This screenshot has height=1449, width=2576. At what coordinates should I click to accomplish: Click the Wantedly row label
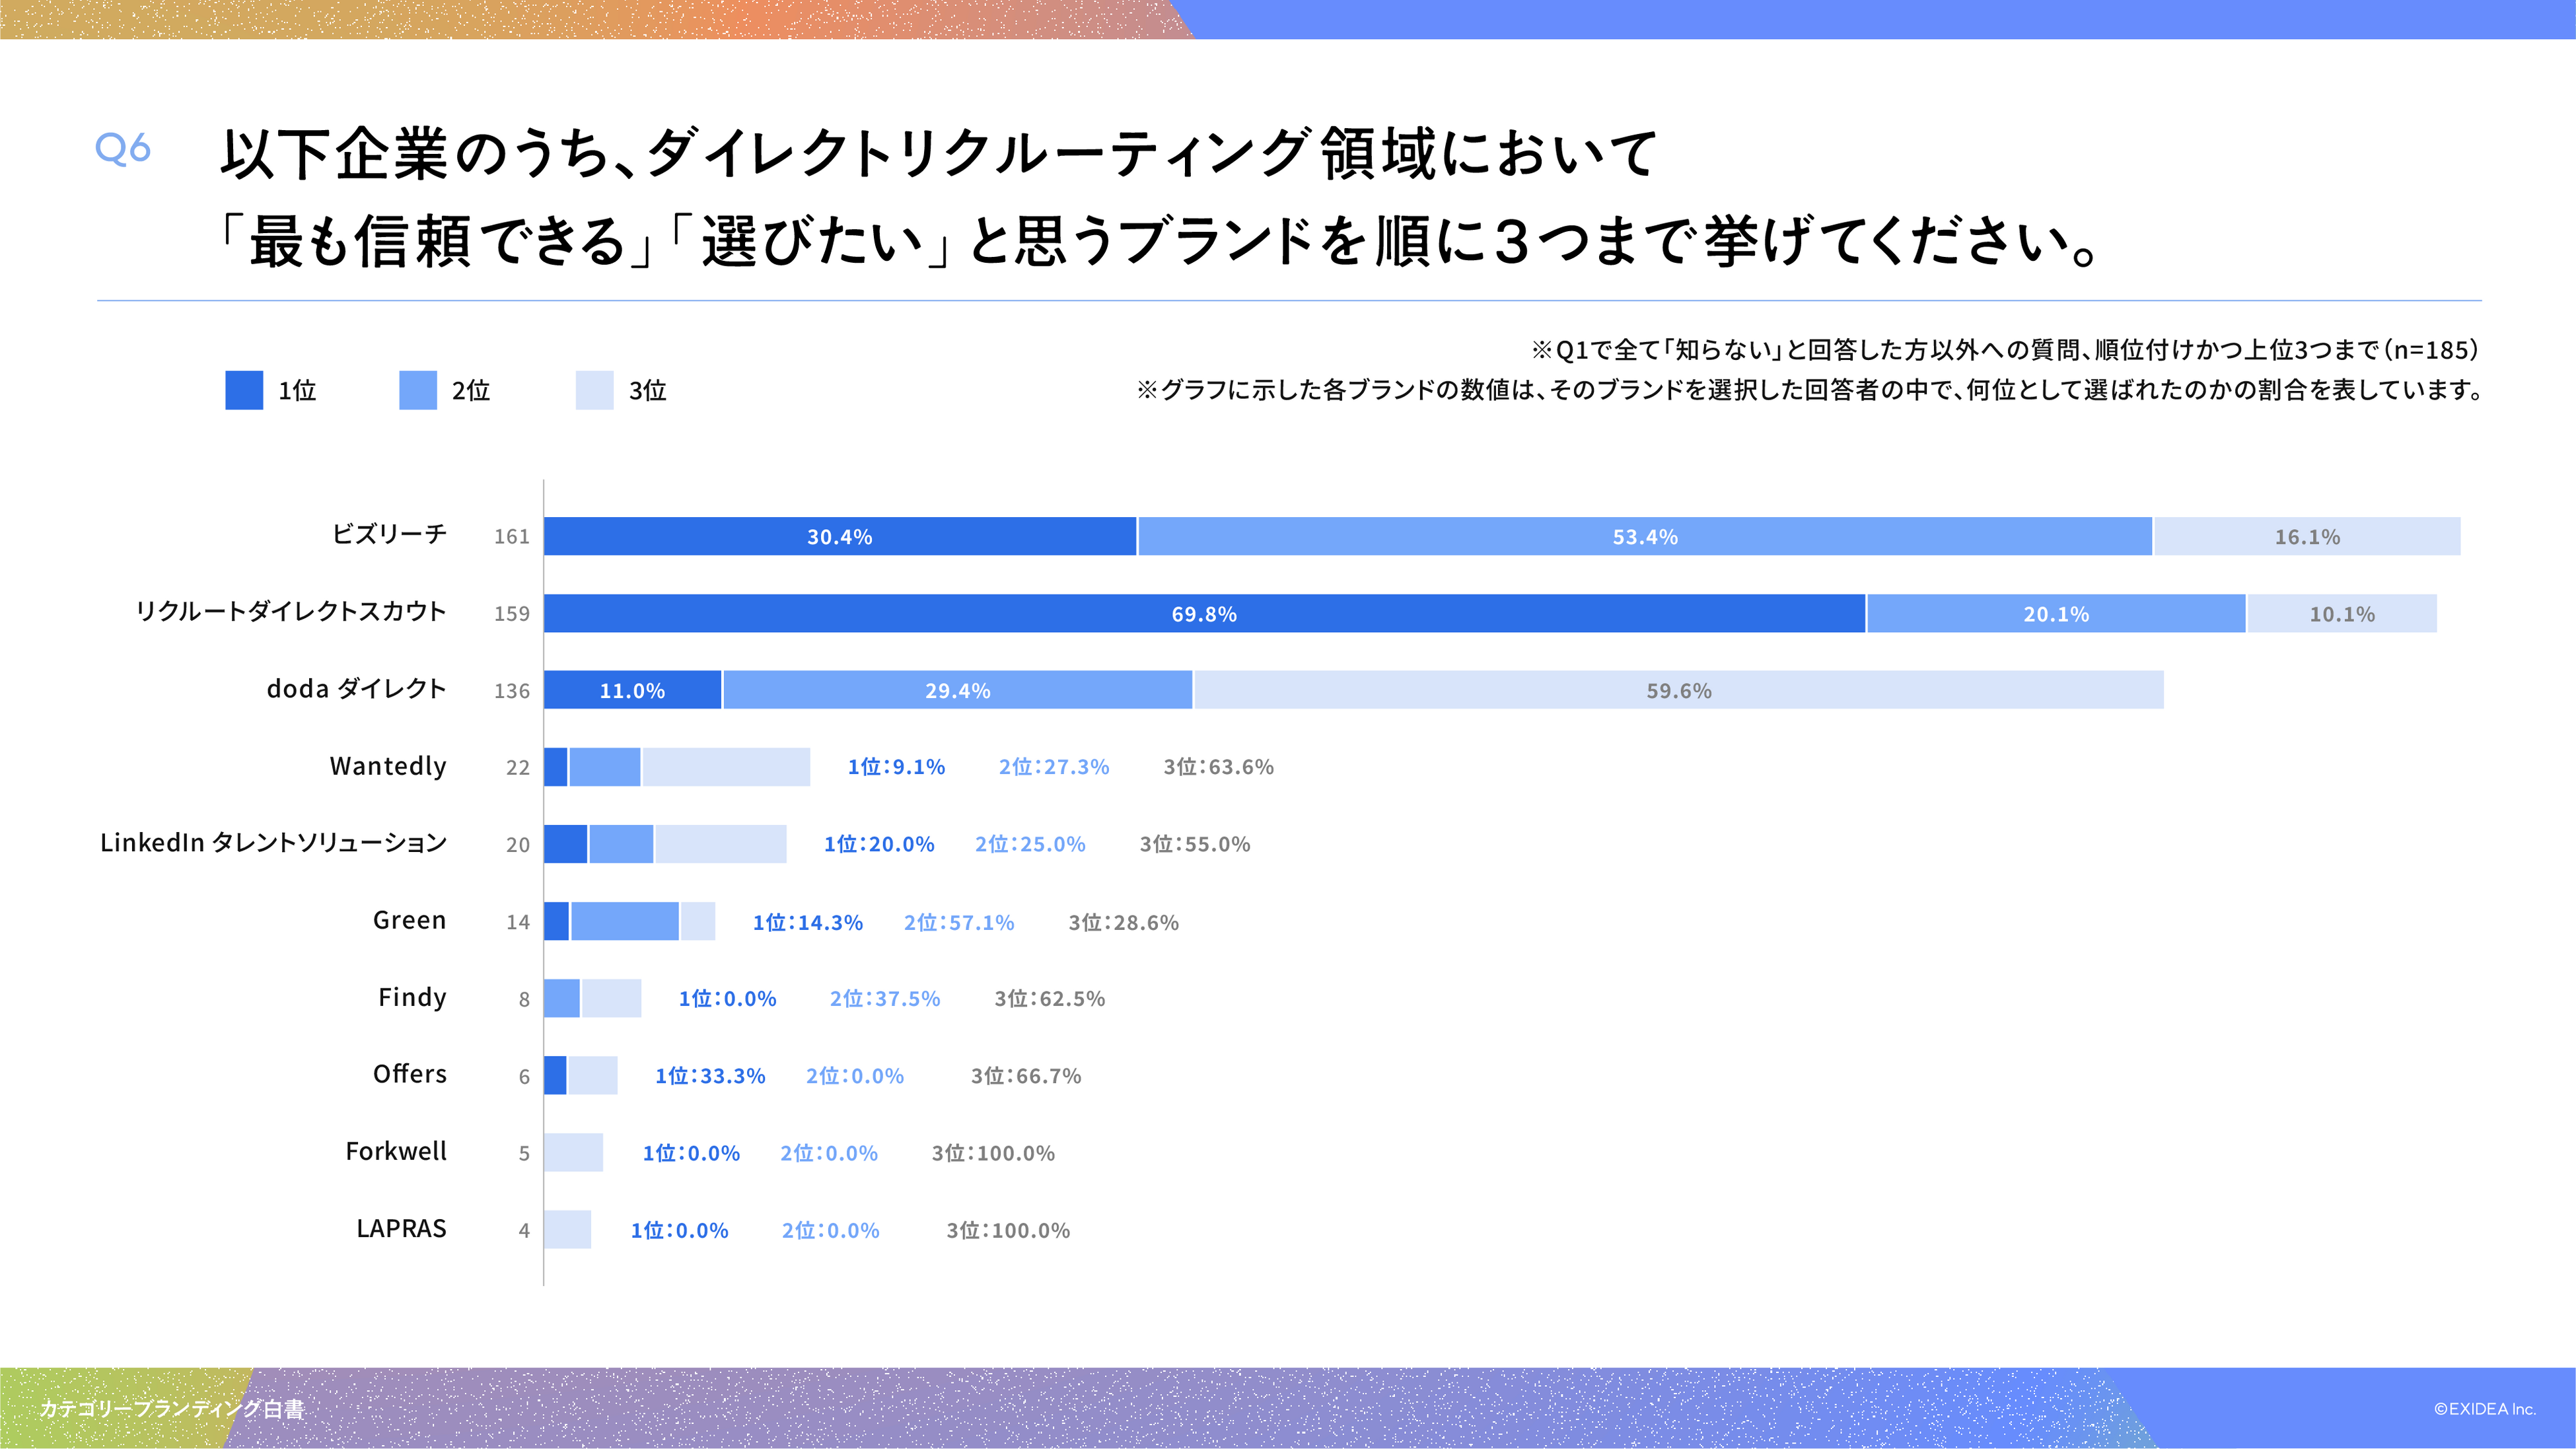coord(388,766)
